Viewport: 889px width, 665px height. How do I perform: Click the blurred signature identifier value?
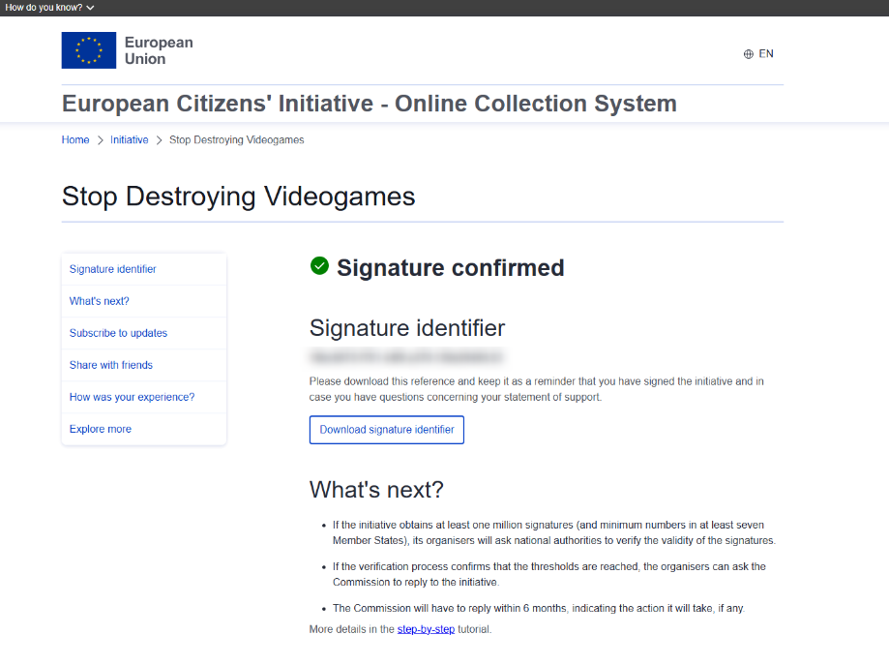coord(406,357)
